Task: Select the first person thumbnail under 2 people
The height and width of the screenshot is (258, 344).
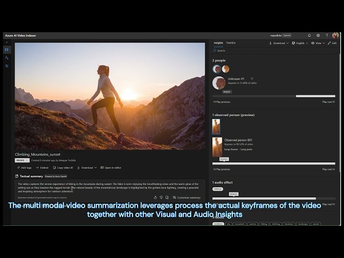Action: click(217, 69)
